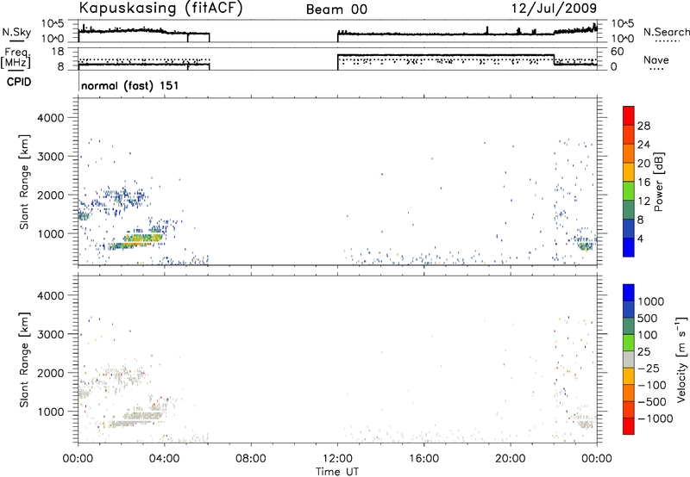Image resolution: width=690 pixels, height=477 pixels.
Task: Click the red bottom of velocity color bar
Action: [x=629, y=426]
